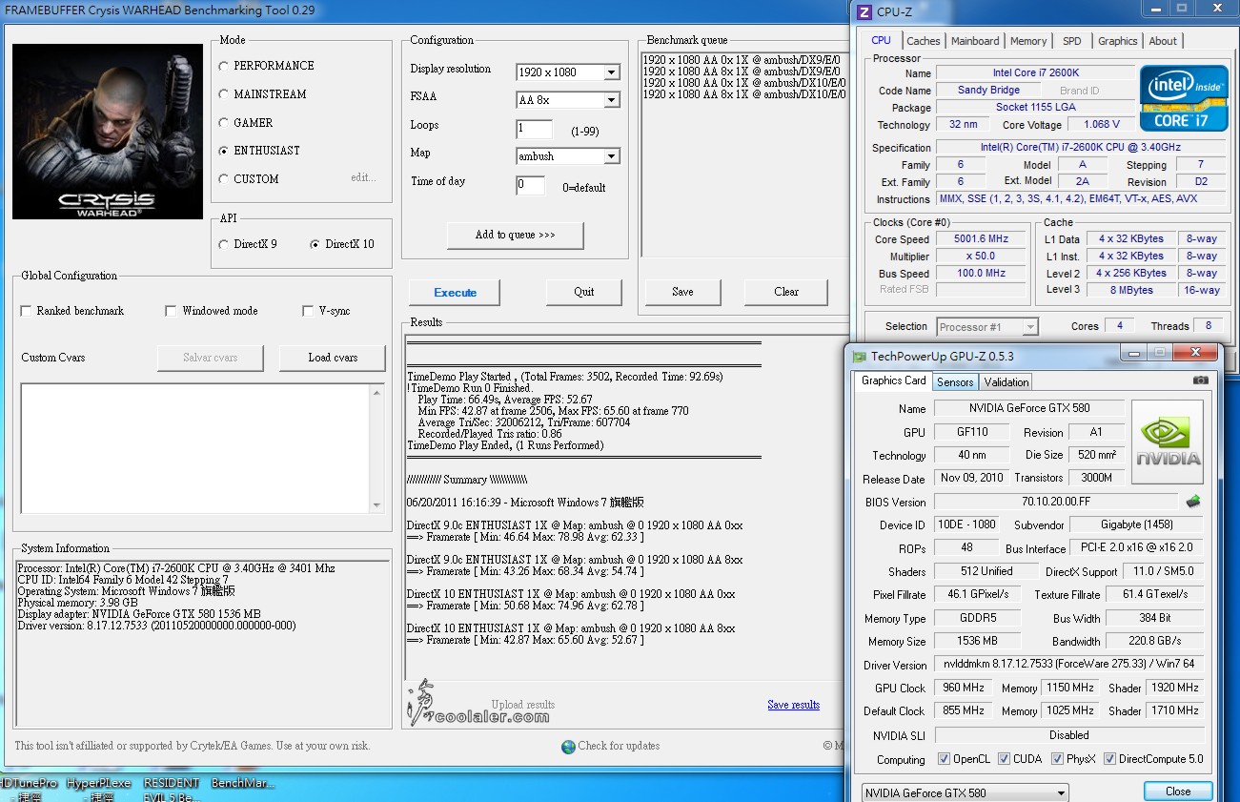Image resolution: width=1240 pixels, height=802 pixels.
Task: Click the Execute button
Action: pyautogui.click(x=456, y=293)
